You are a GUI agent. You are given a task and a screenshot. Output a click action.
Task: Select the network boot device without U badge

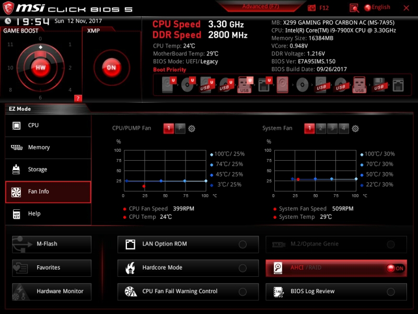point(398,85)
